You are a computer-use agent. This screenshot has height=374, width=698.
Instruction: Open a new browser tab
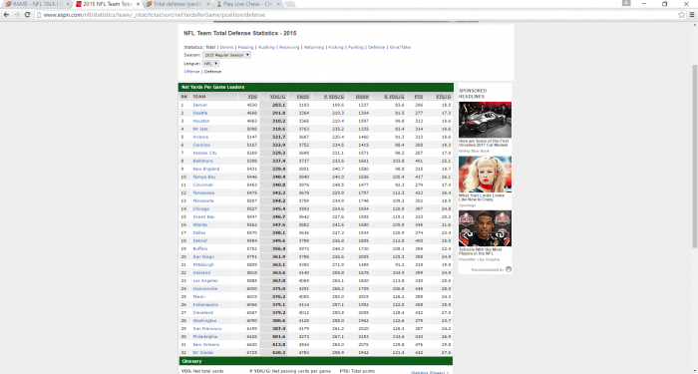pyautogui.click(x=290, y=4)
